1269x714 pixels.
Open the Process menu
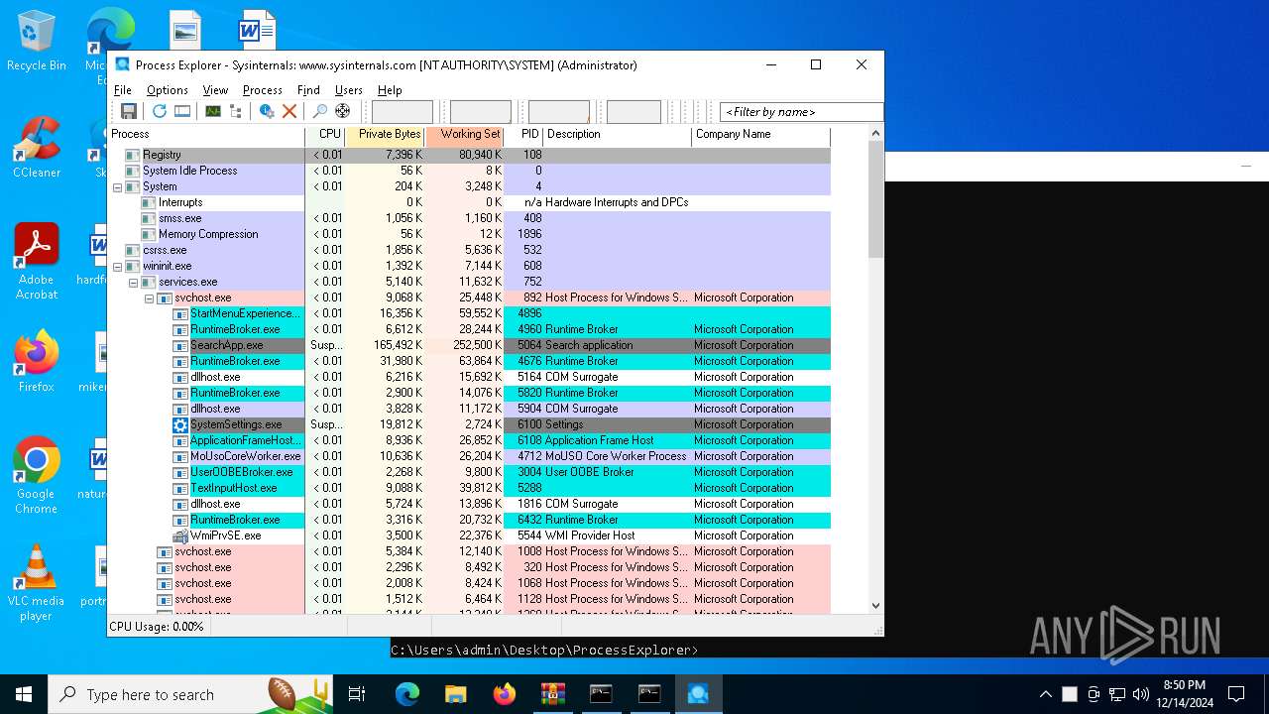point(263,89)
